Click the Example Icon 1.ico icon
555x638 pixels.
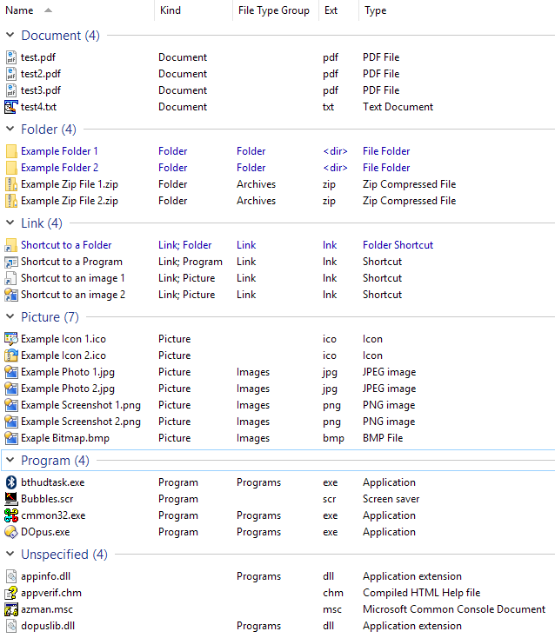[11, 339]
